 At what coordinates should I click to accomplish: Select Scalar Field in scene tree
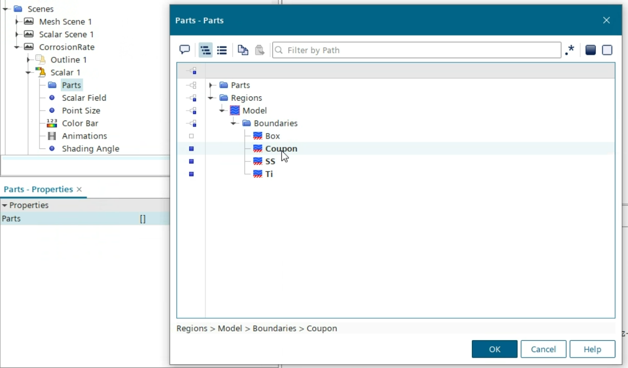pyautogui.click(x=84, y=97)
